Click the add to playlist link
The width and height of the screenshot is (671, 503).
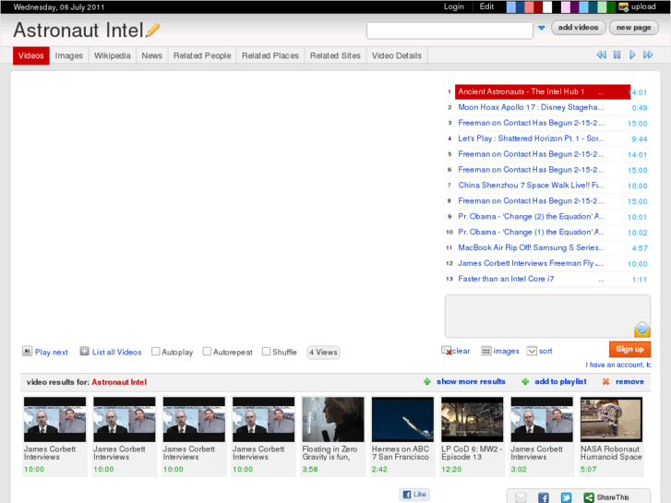[x=560, y=381]
